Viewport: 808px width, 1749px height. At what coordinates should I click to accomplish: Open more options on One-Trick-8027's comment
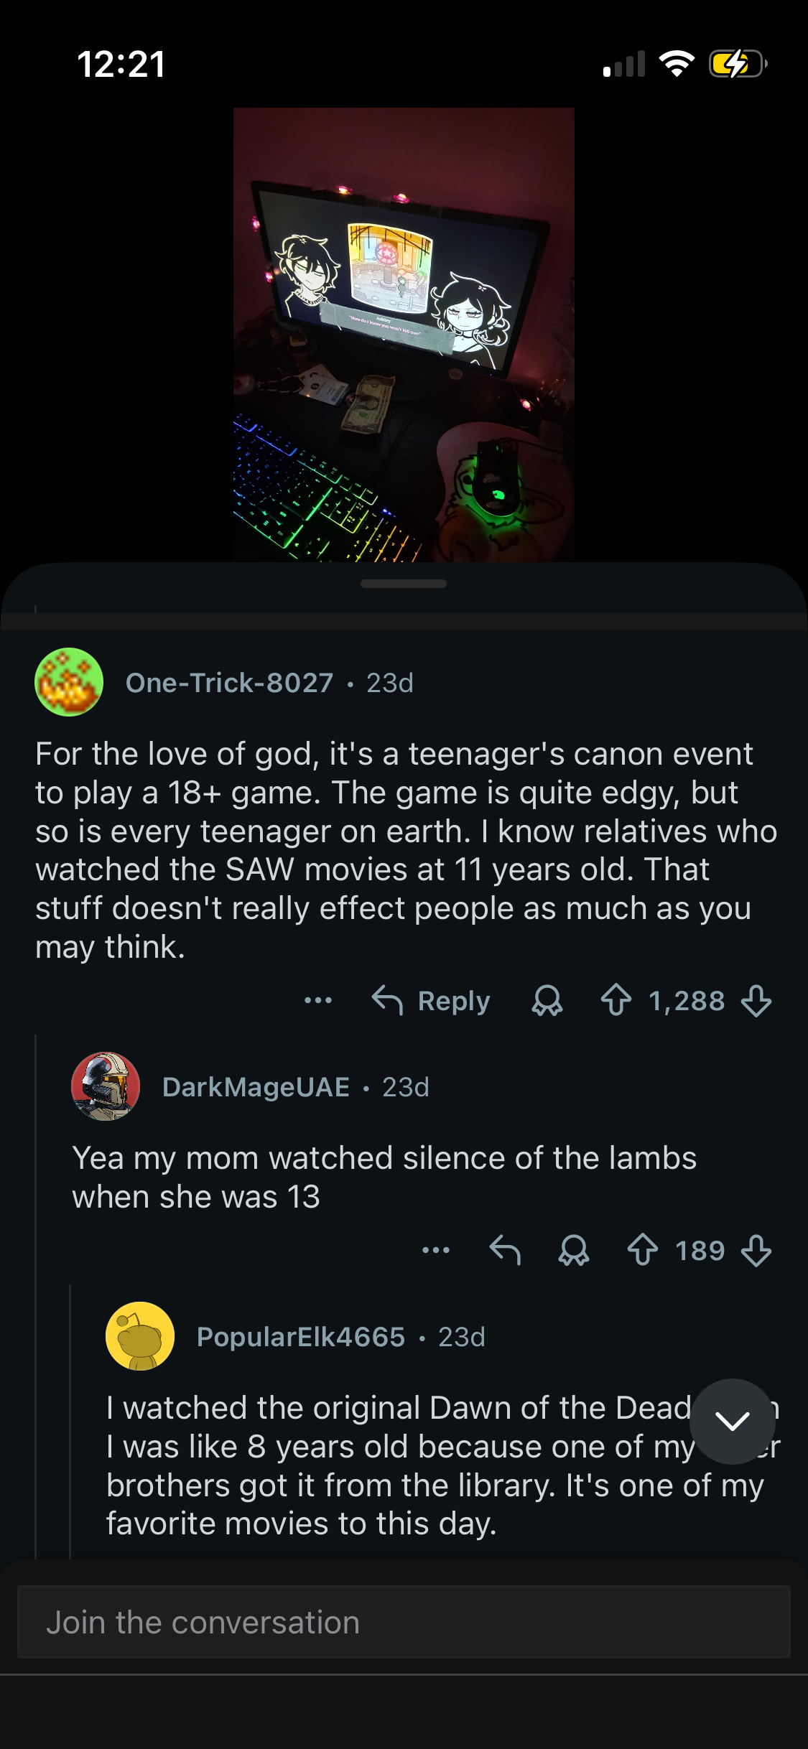coord(317,1000)
